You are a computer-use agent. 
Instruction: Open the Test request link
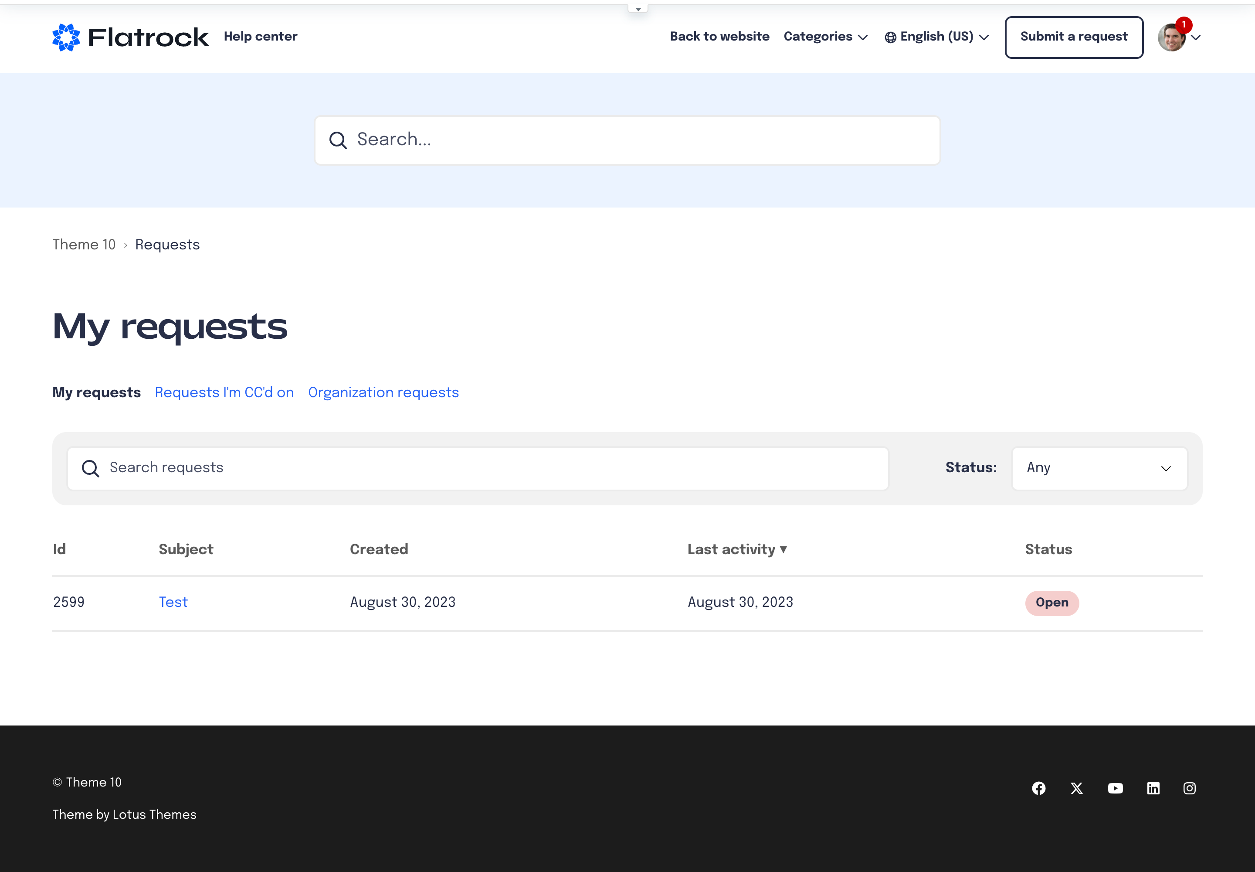pyautogui.click(x=173, y=602)
